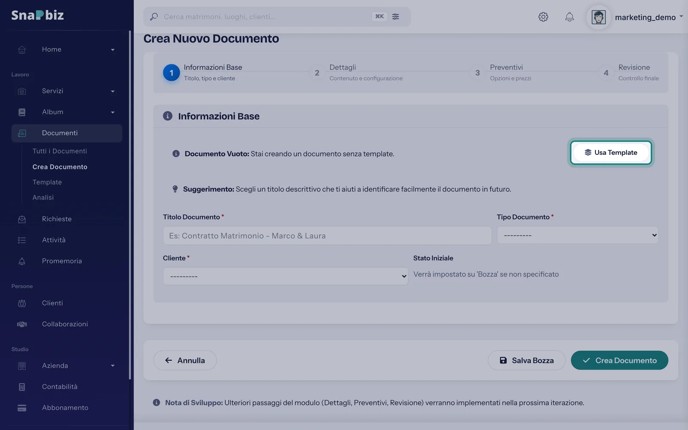Select Crea Documento submenu item
Image resolution: width=688 pixels, height=430 pixels.
60,167
